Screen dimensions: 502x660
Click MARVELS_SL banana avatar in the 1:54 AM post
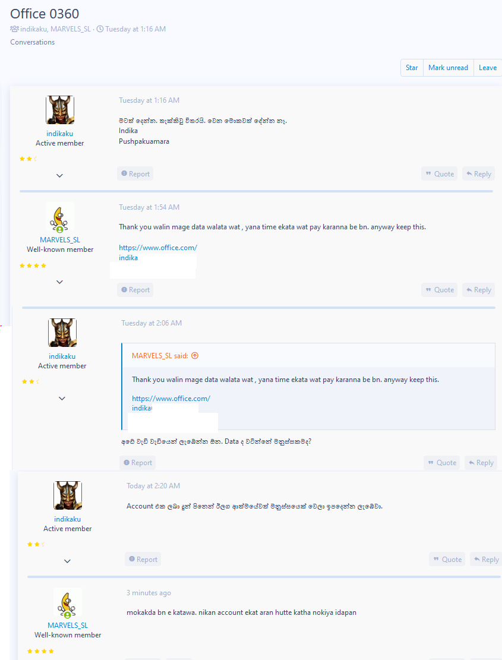pos(60,217)
